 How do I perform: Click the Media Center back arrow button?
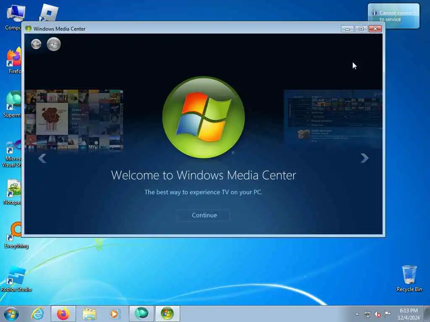[x=36, y=44]
